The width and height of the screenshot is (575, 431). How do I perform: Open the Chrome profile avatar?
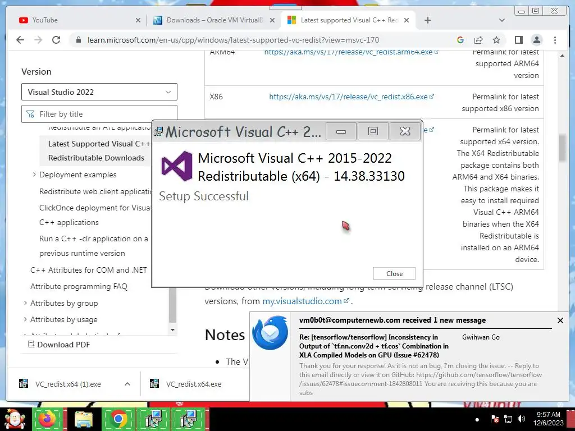pyautogui.click(x=536, y=40)
